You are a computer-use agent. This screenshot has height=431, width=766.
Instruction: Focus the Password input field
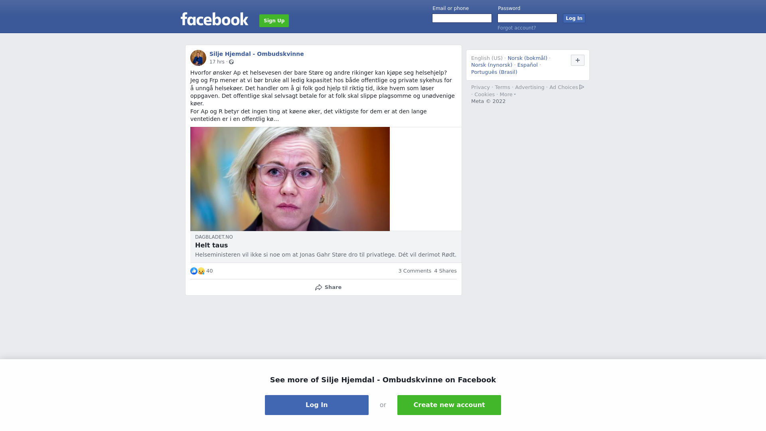coord(527,18)
